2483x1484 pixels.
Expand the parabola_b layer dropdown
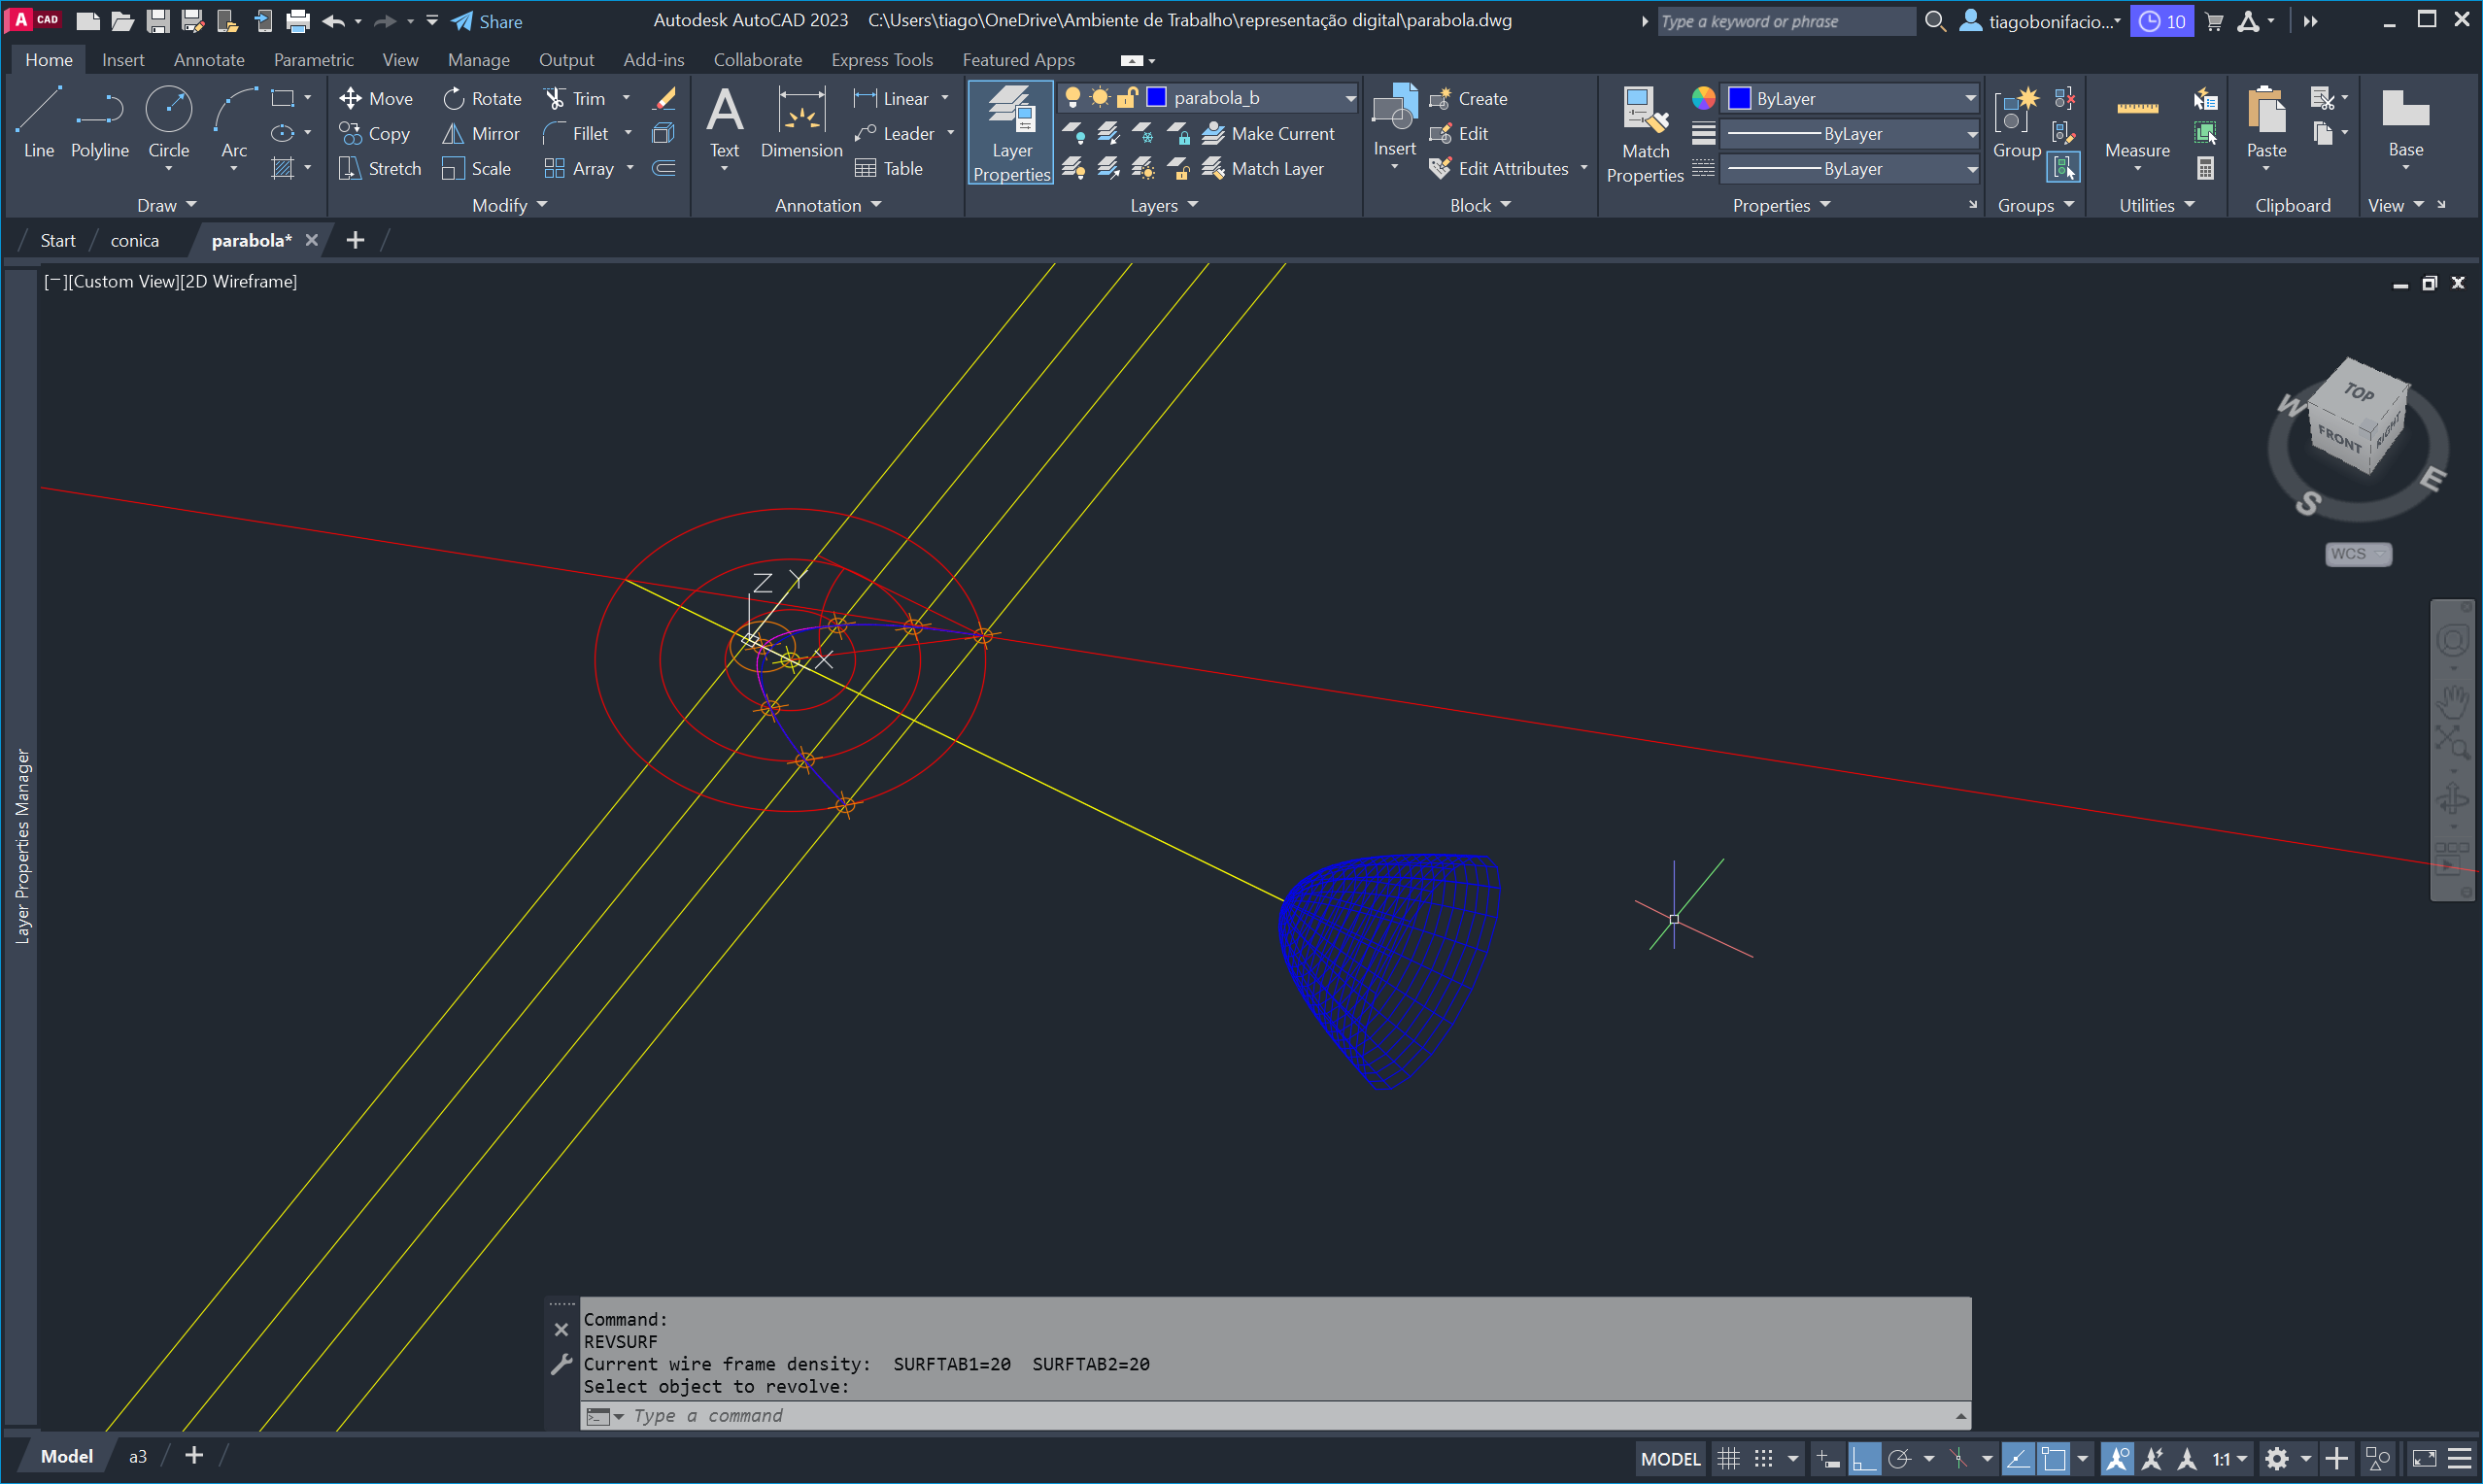(x=1349, y=98)
